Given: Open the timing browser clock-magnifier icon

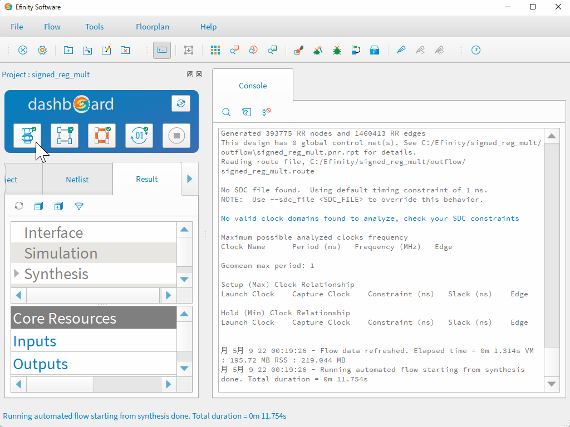Looking at the screenshot, I should click(253, 50).
